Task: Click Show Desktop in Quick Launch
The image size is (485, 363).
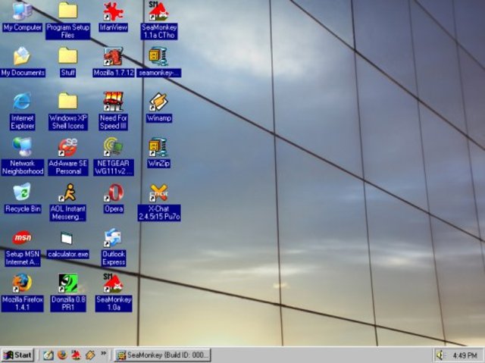Action: 48,355
